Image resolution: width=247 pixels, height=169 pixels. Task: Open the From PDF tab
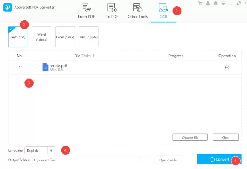pos(86,11)
